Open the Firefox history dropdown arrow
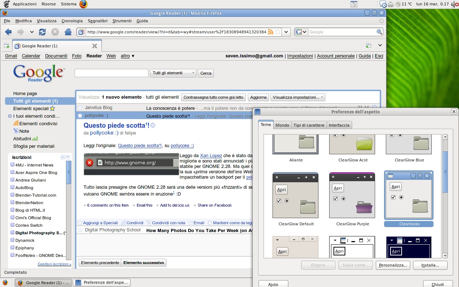 32,32
